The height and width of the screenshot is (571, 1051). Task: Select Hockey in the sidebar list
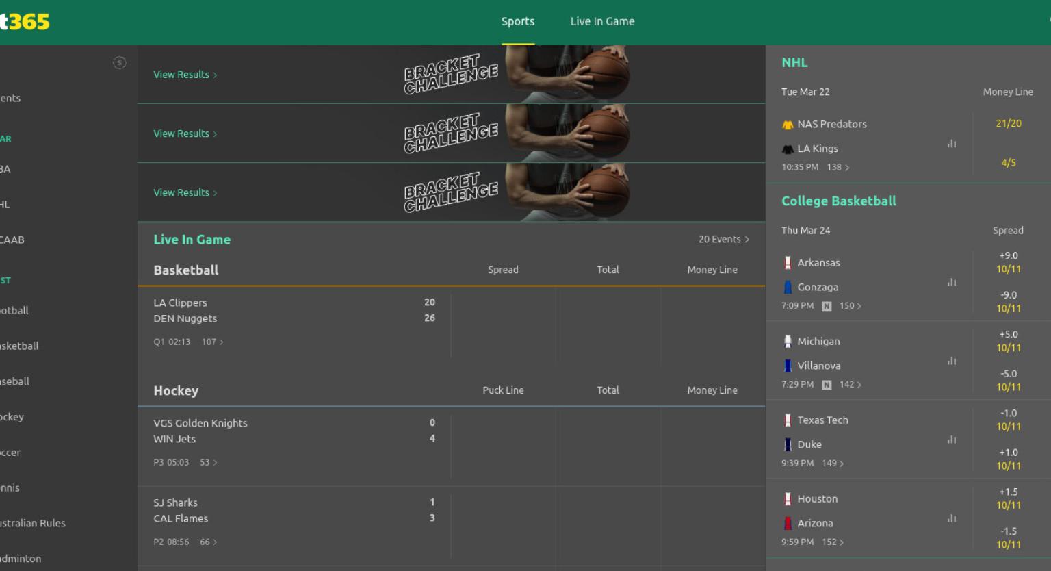[12, 417]
